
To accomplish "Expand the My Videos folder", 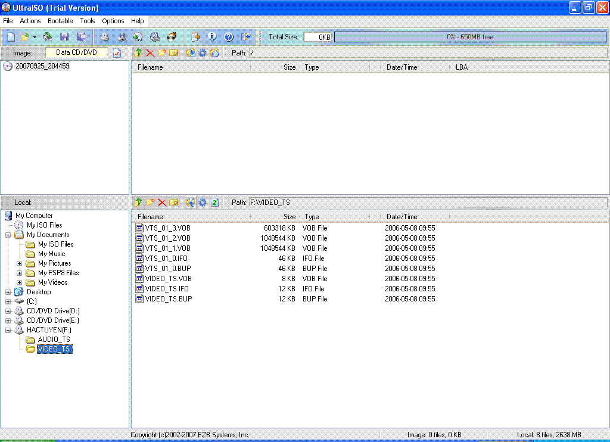I will coord(19,282).
